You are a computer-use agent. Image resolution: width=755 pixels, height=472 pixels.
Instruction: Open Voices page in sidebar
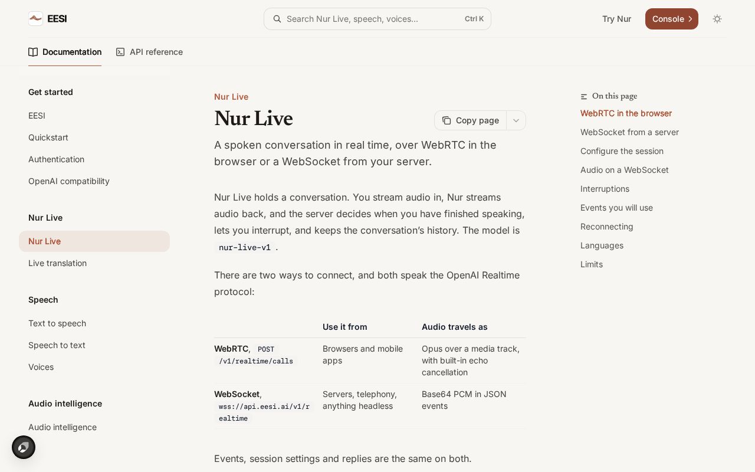pyautogui.click(x=94, y=367)
